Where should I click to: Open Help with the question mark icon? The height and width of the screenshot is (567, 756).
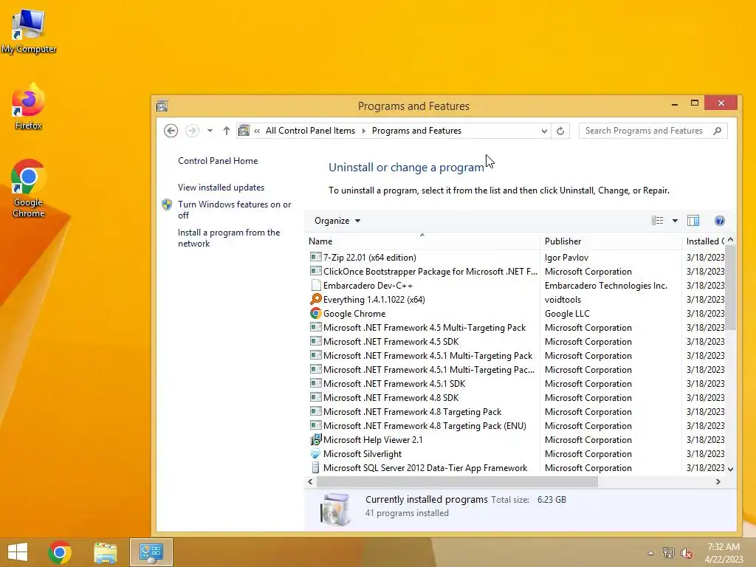point(719,220)
